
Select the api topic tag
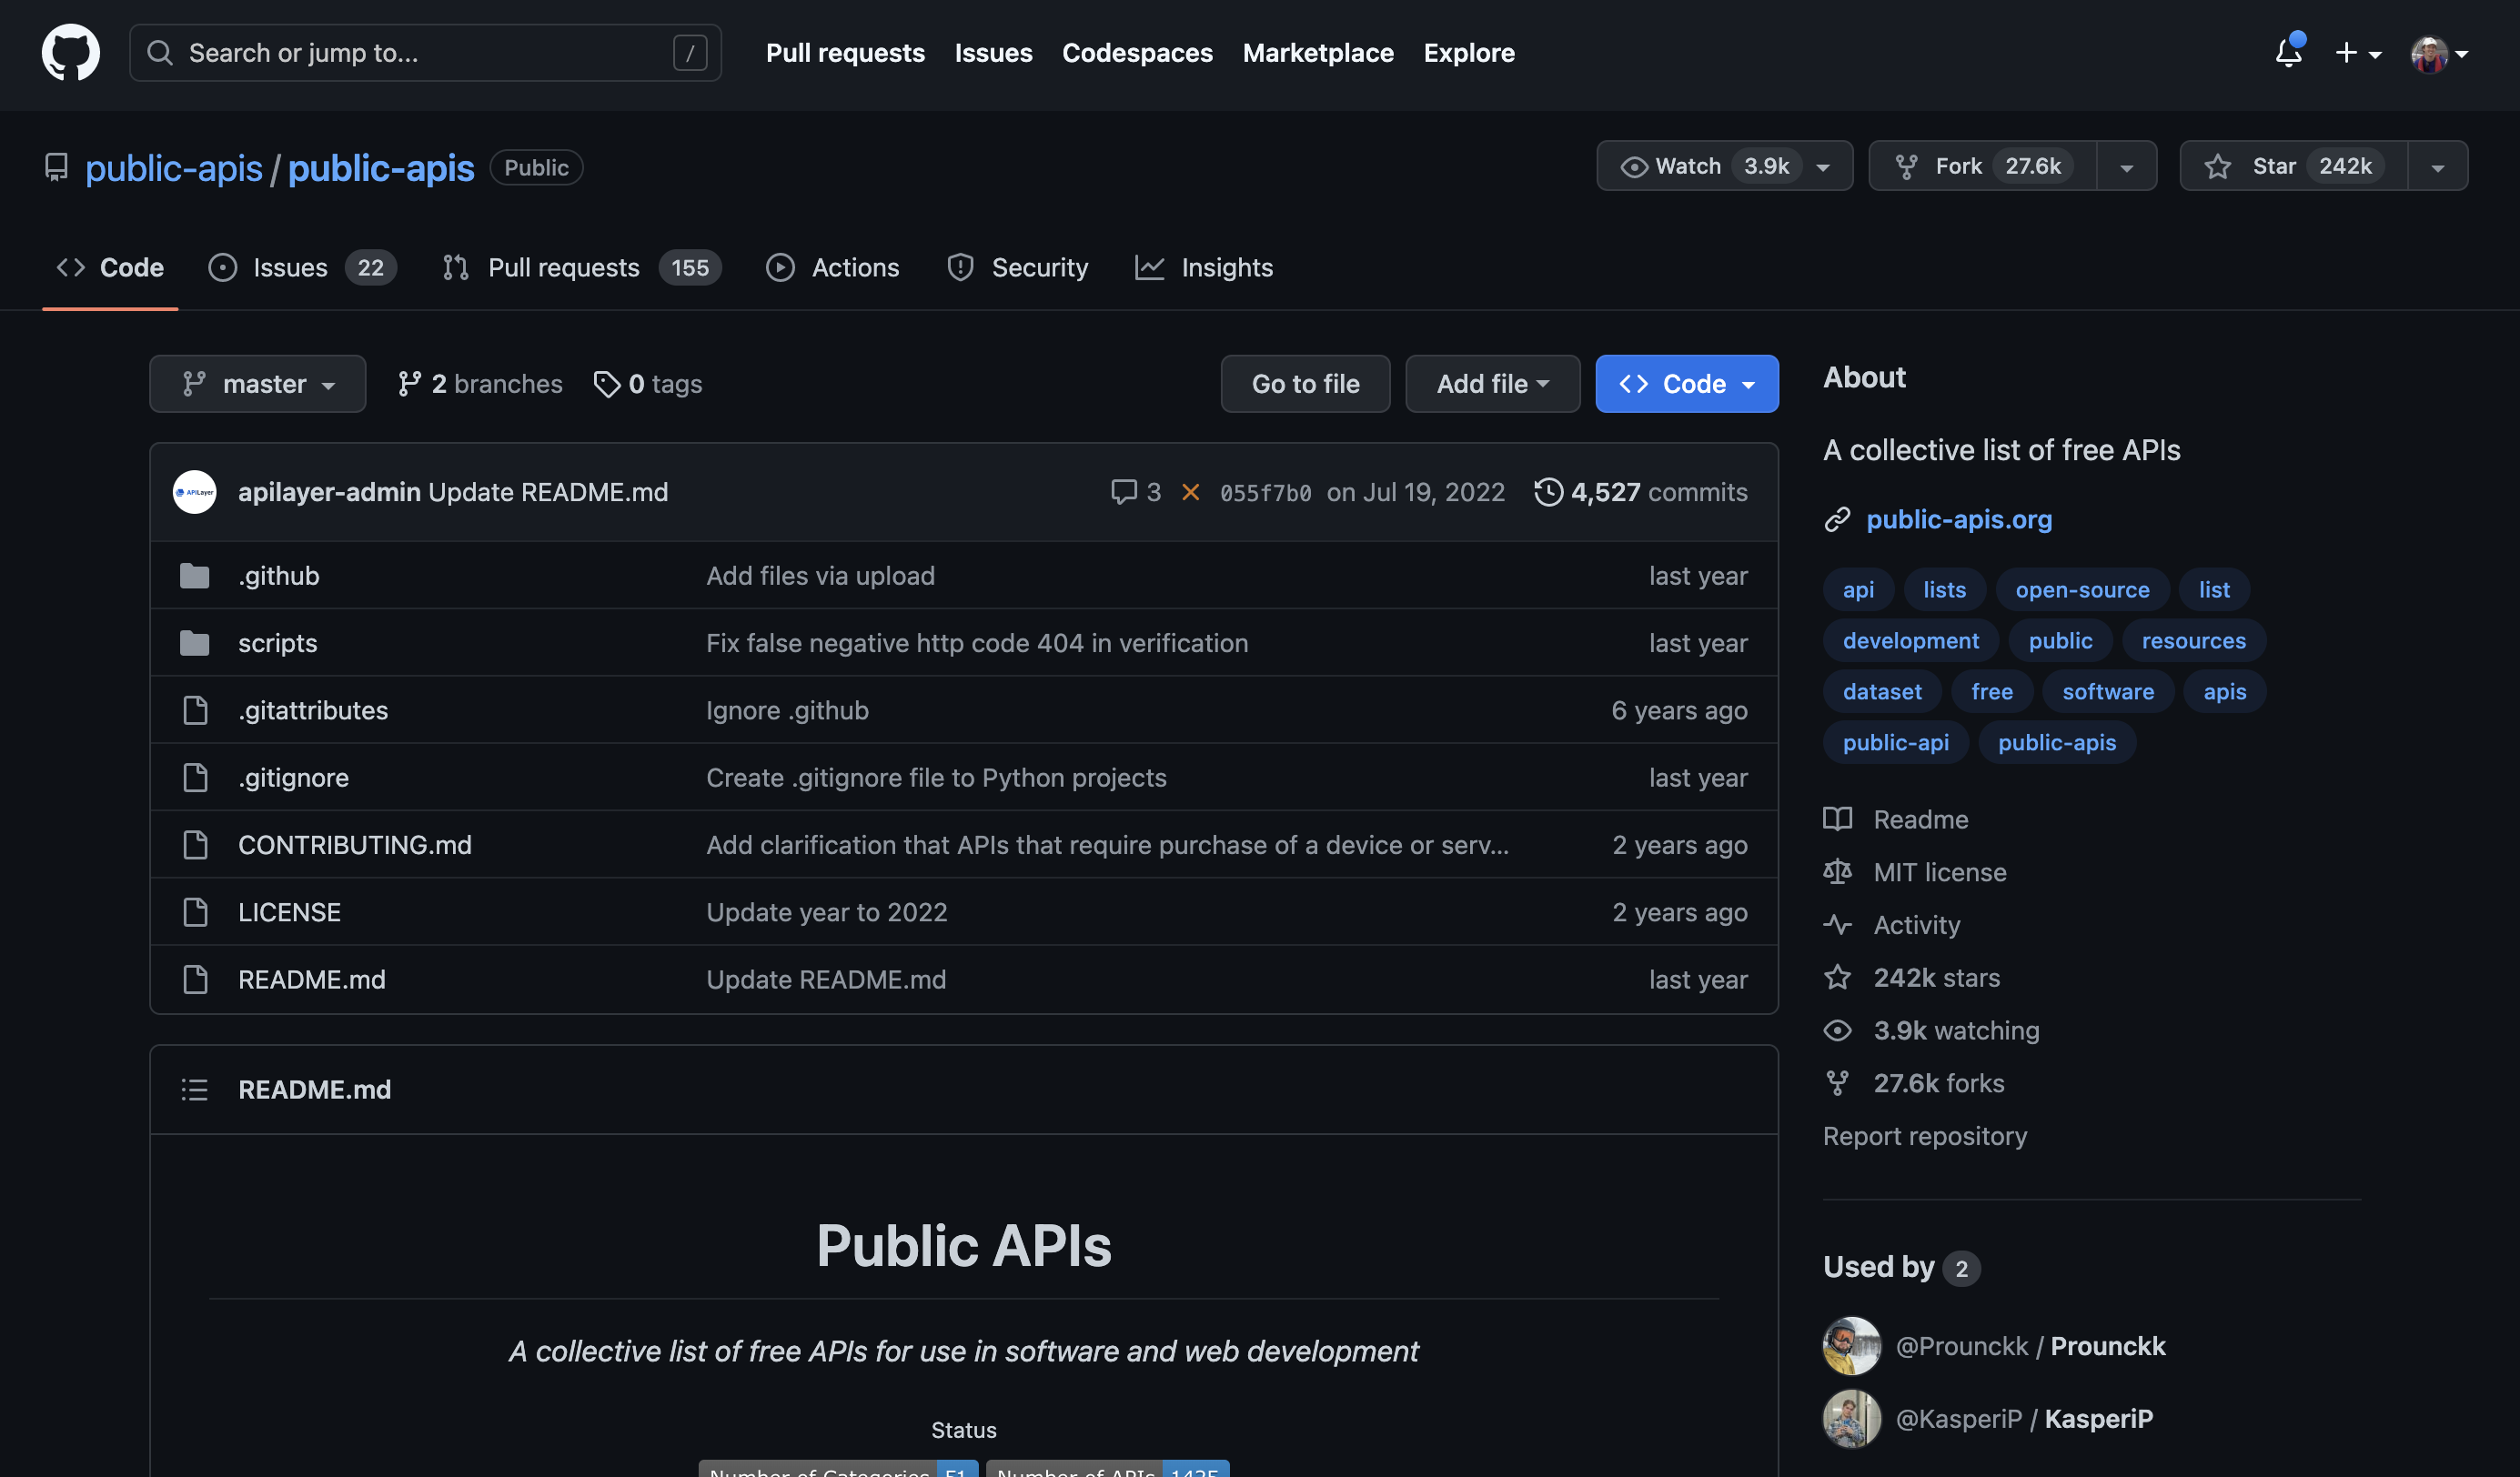coord(1858,589)
